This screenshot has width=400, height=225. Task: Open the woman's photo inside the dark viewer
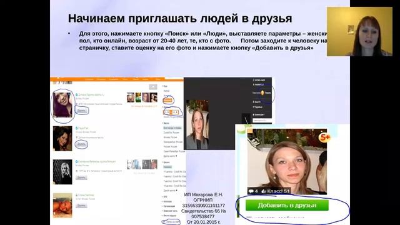point(197,125)
